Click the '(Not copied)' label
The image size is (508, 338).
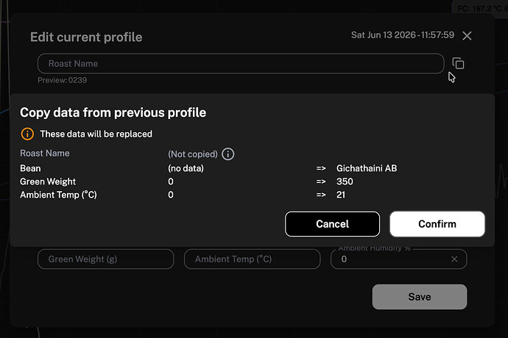(193, 154)
